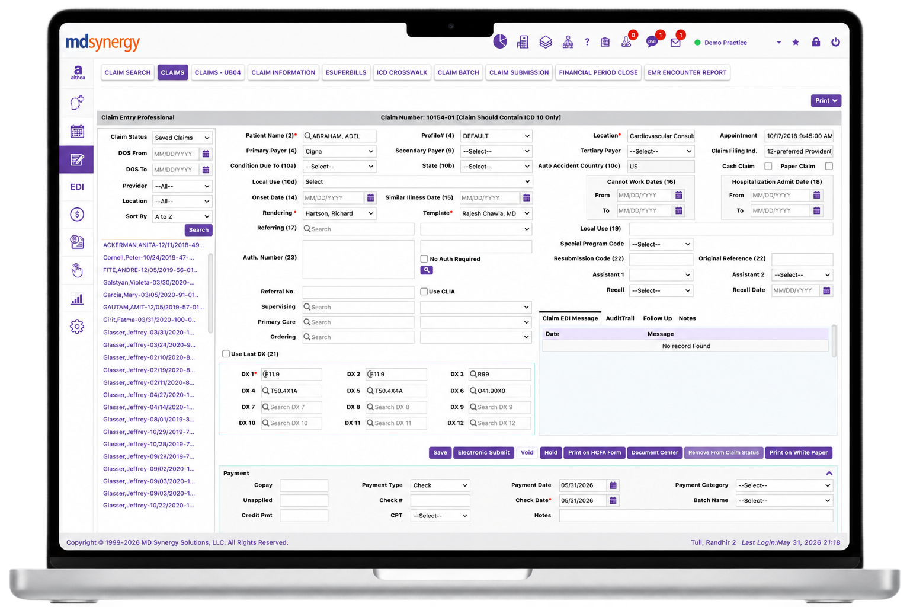Click the hospital building icon in header
Screen dimensions: 910x607
pos(523,42)
